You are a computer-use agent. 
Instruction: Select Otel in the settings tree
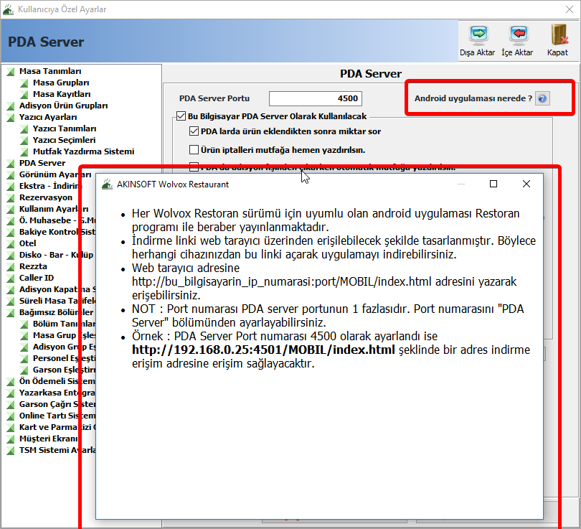pos(28,243)
